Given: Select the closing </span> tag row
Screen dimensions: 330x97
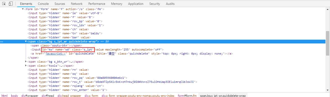Looking at the screenshot, I should tap(33, 58).
